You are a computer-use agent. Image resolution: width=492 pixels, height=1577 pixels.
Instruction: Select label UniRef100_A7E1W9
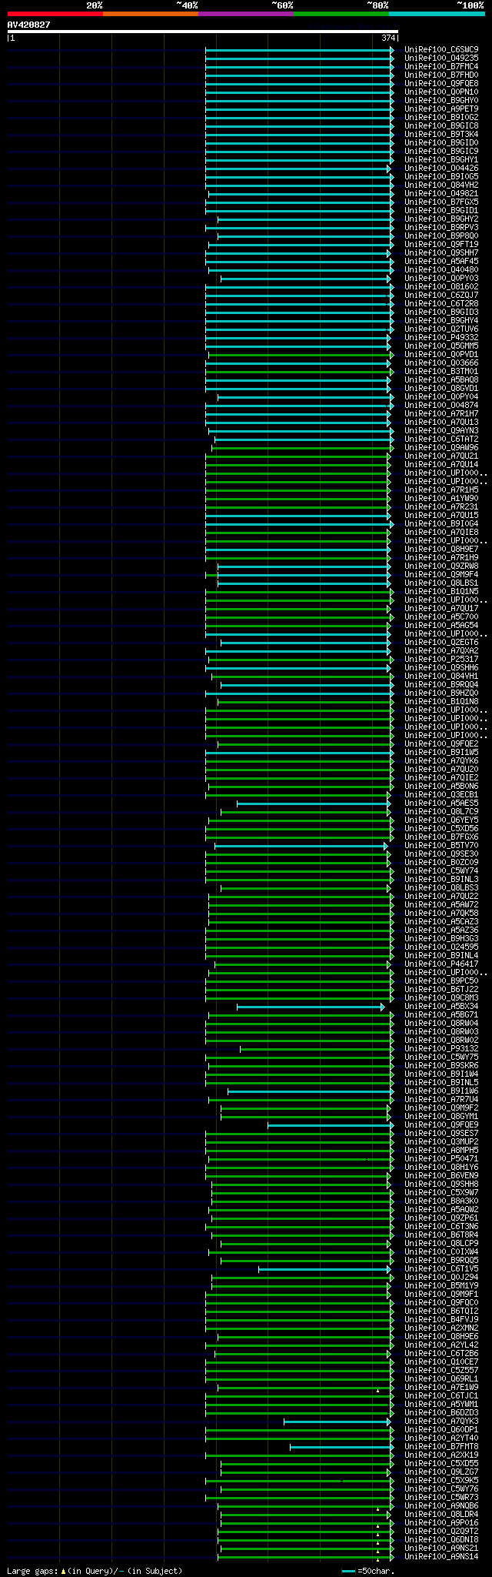pos(441,1387)
